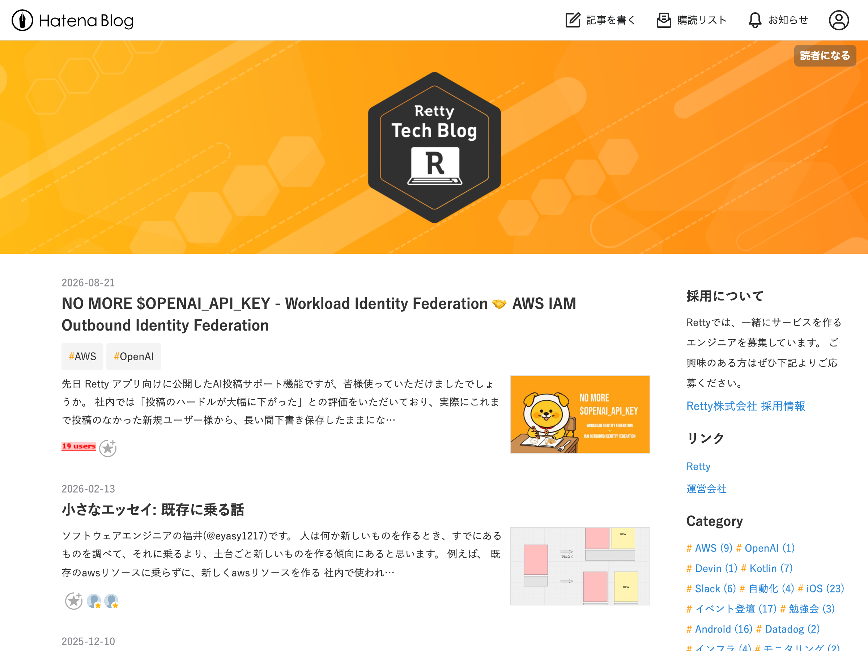Select the Datadog (2) category
The image size is (868, 651).
[x=788, y=629]
